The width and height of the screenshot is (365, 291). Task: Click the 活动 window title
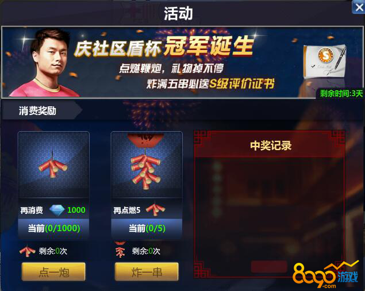click(178, 13)
